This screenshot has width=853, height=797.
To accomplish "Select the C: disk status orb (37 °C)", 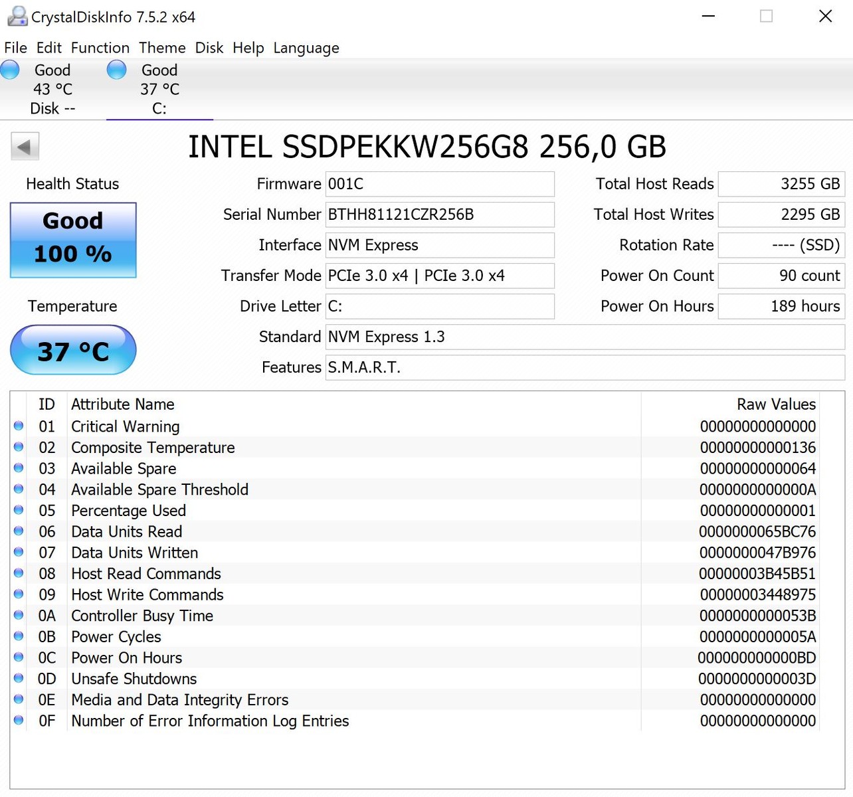I will [x=116, y=70].
